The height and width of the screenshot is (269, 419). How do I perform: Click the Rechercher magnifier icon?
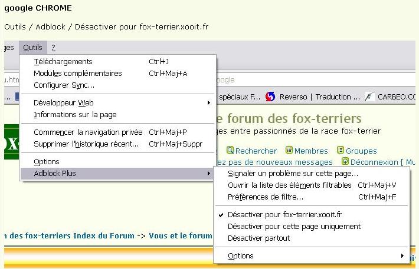230,150
